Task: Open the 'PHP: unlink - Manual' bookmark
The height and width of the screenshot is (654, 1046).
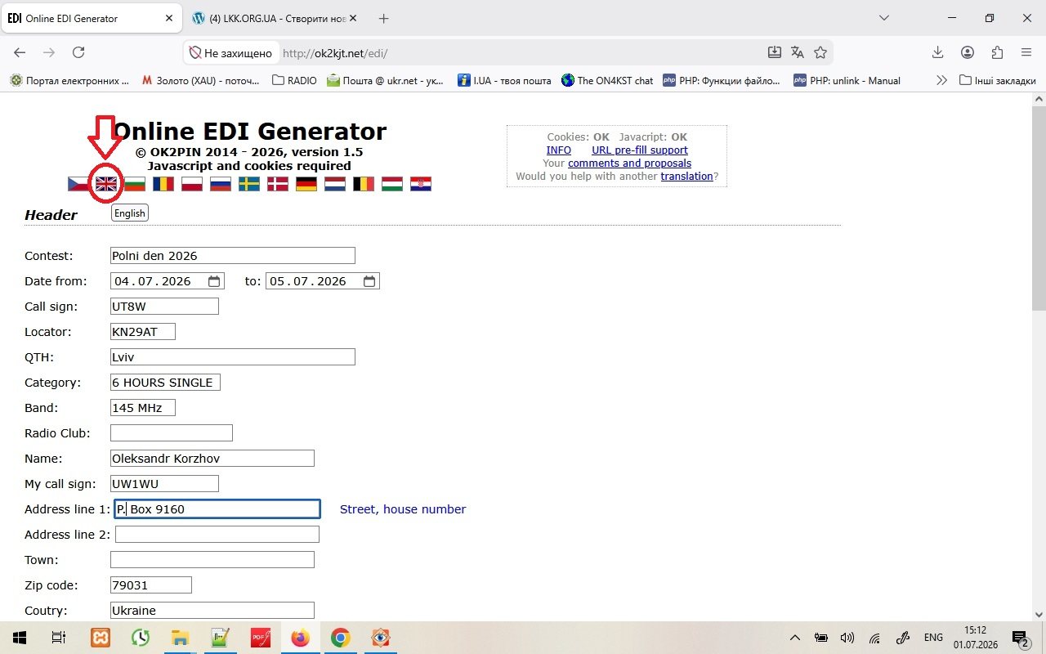Action: (847, 80)
